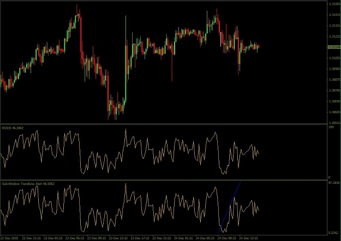
Task: Click the 1.31325 price scale label
Action: pyautogui.click(x=335, y=26)
